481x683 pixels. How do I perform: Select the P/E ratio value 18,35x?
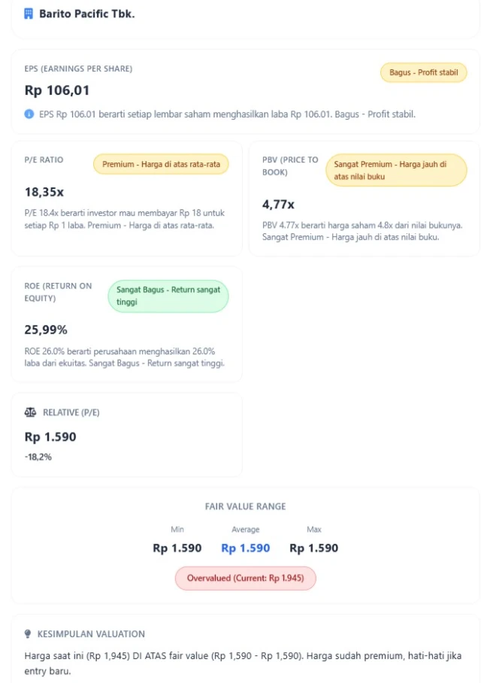44,192
